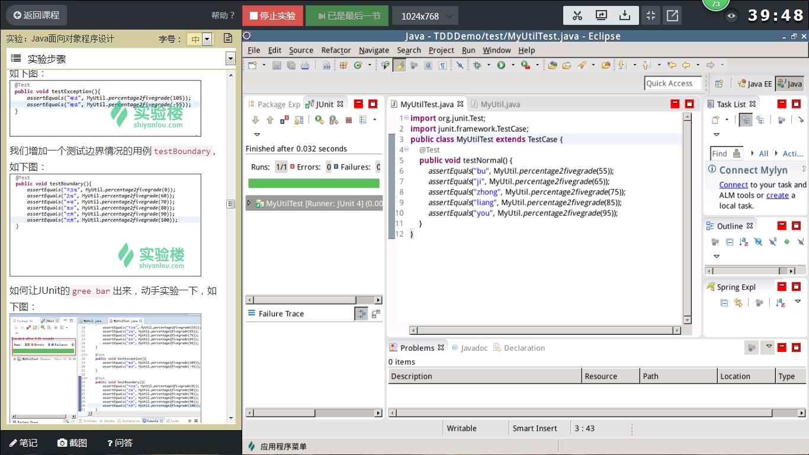Open the Project menu
Screen dimensions: 809x455
tap(441, 50)
